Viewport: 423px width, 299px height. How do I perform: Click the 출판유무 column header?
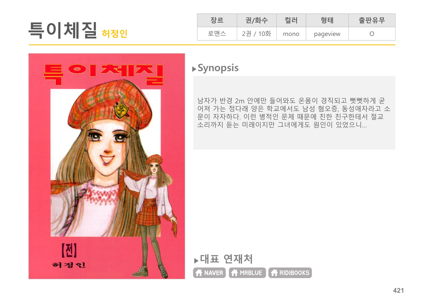click(x=372, y=20)
